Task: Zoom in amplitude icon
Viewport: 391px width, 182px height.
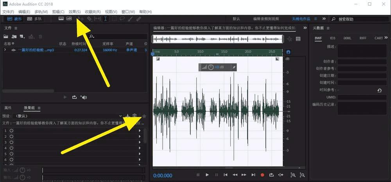Action: 293,175
